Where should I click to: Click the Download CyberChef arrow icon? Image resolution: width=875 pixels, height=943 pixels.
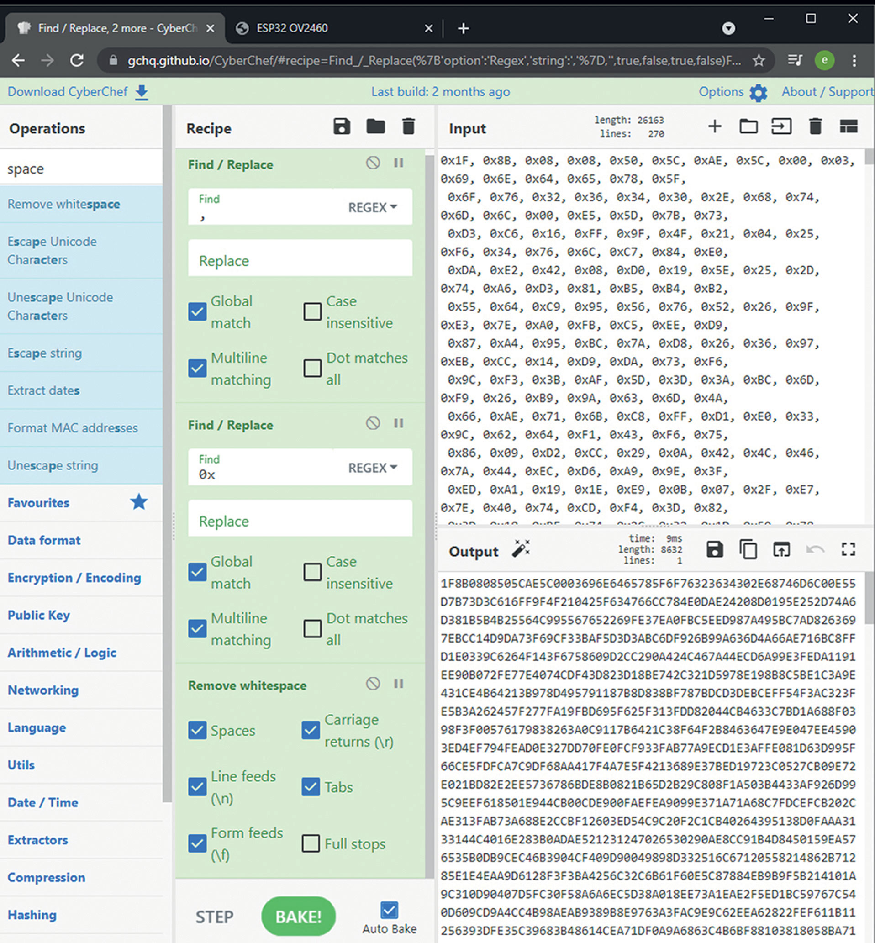[x=142, y=92]
